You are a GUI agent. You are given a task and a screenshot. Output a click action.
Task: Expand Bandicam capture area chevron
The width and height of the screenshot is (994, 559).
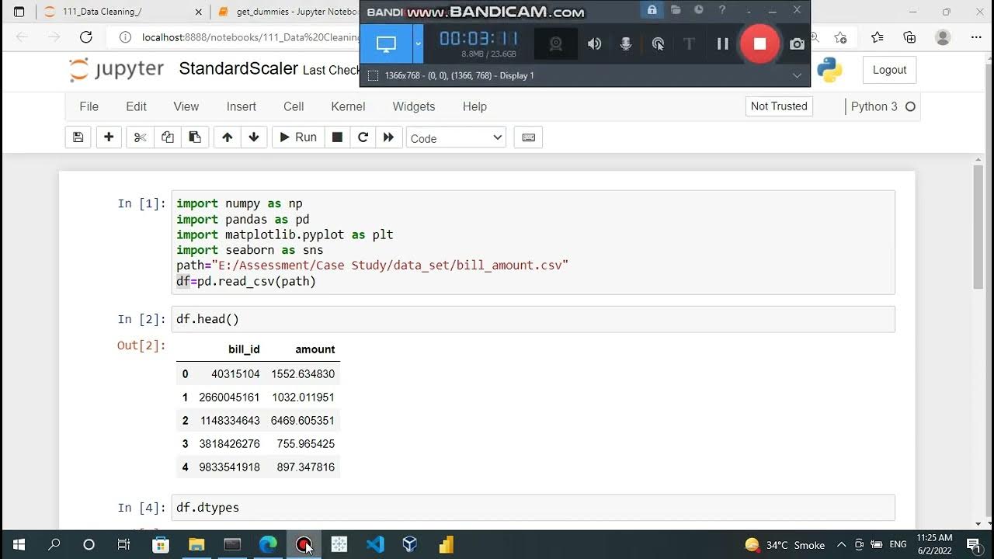[797, 75]
